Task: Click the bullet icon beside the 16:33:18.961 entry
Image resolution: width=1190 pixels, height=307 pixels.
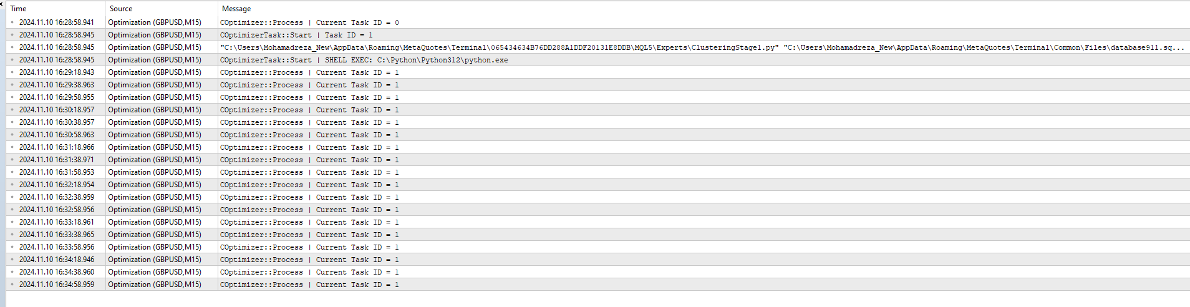Action: coord(12,222)
